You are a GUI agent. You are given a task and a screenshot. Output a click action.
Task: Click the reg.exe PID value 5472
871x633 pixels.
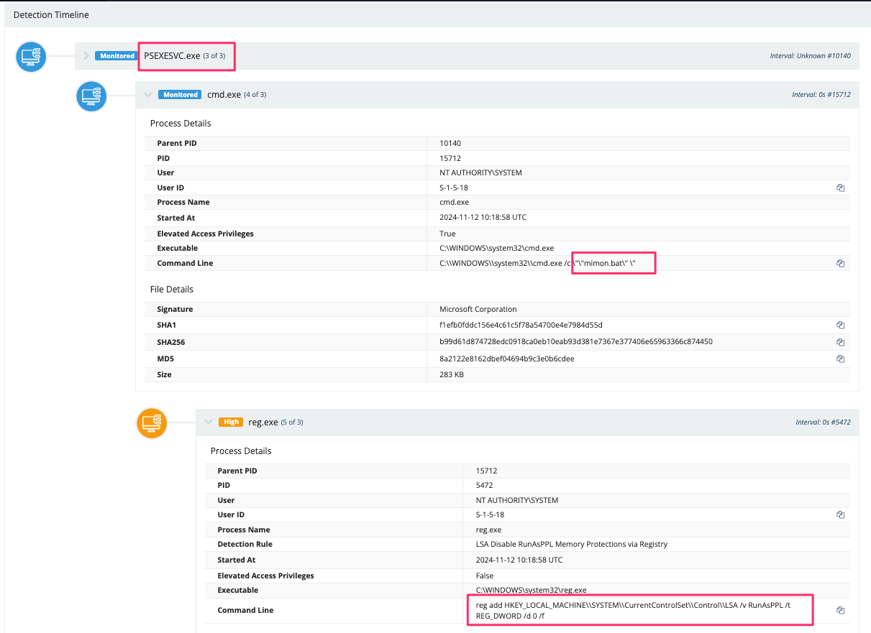[485, 486]
